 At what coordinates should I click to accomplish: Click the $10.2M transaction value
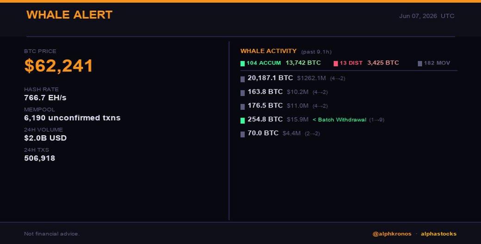297,92
